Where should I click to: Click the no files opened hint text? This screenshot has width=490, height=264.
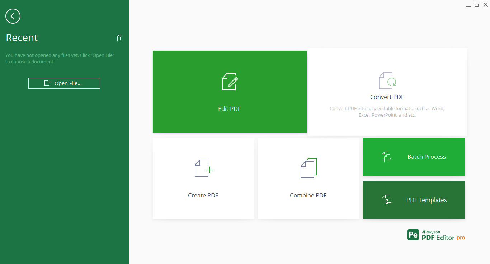click(x=60, y=58)
